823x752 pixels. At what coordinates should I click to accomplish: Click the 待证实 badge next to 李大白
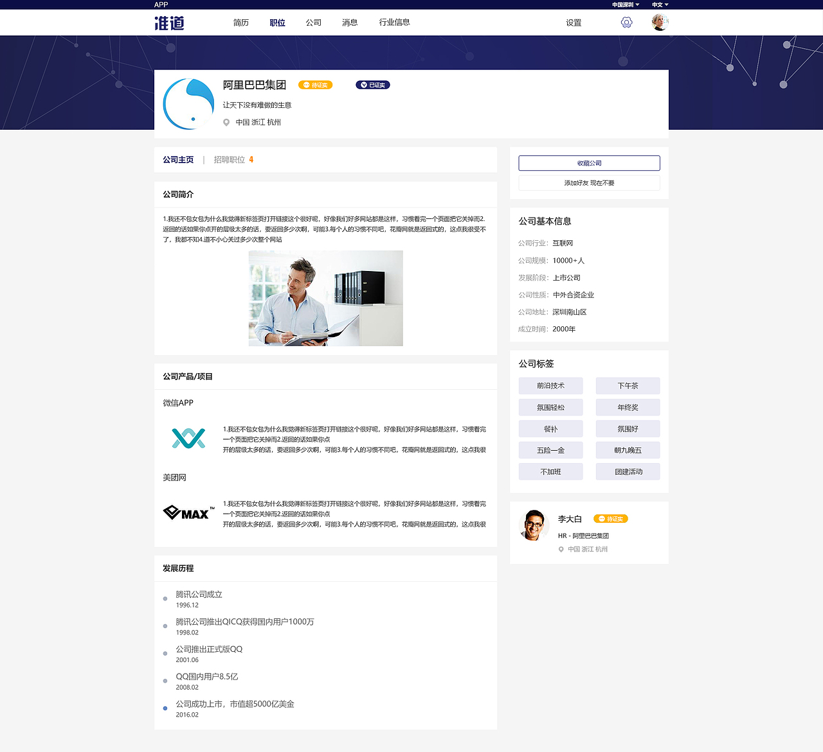click(x=610, y=519)
